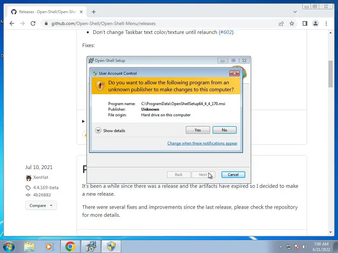Open 'Change when these notifications appear' link
The height and width of the screenshot is (253, 338).
[202, 143]
